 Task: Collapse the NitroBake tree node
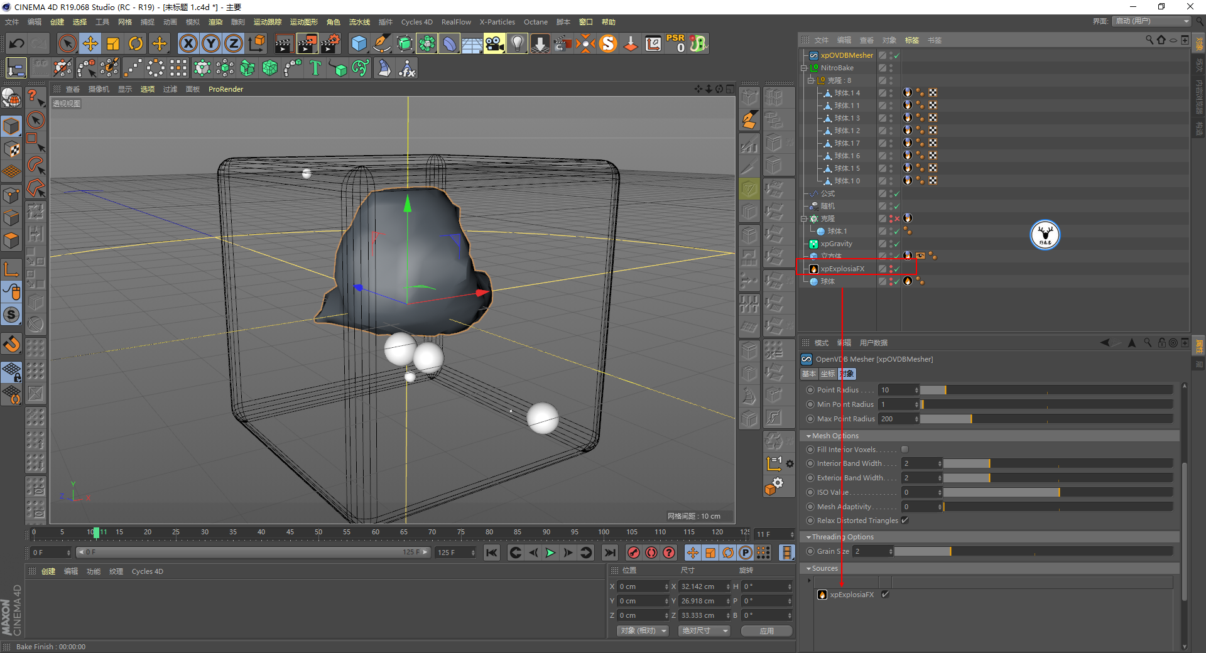(x=804, y=68)
